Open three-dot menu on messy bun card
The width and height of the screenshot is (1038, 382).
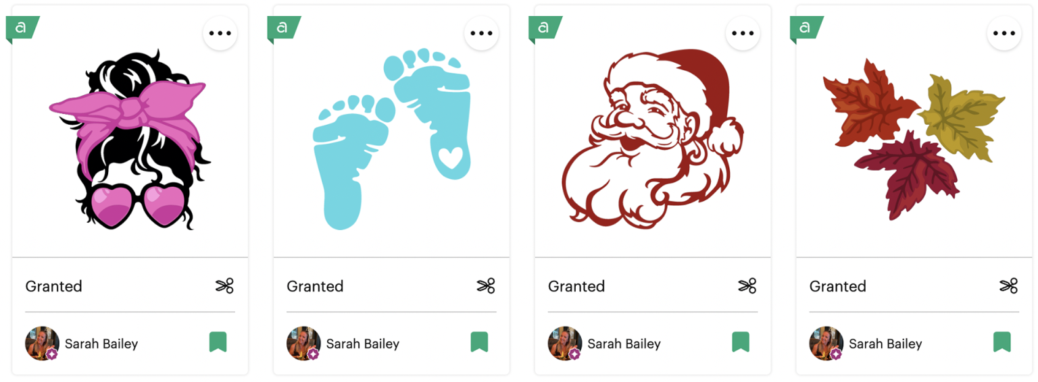tap(220, 33)
